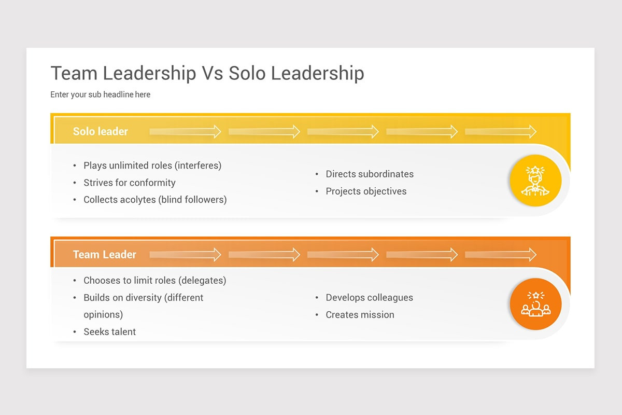The width and height of the screenshot is (622, 415).
Task: Select the Team Leader heading
Action: coord(105,255)
